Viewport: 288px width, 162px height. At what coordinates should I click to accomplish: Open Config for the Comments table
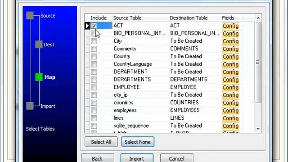click(x=231, y=49)
